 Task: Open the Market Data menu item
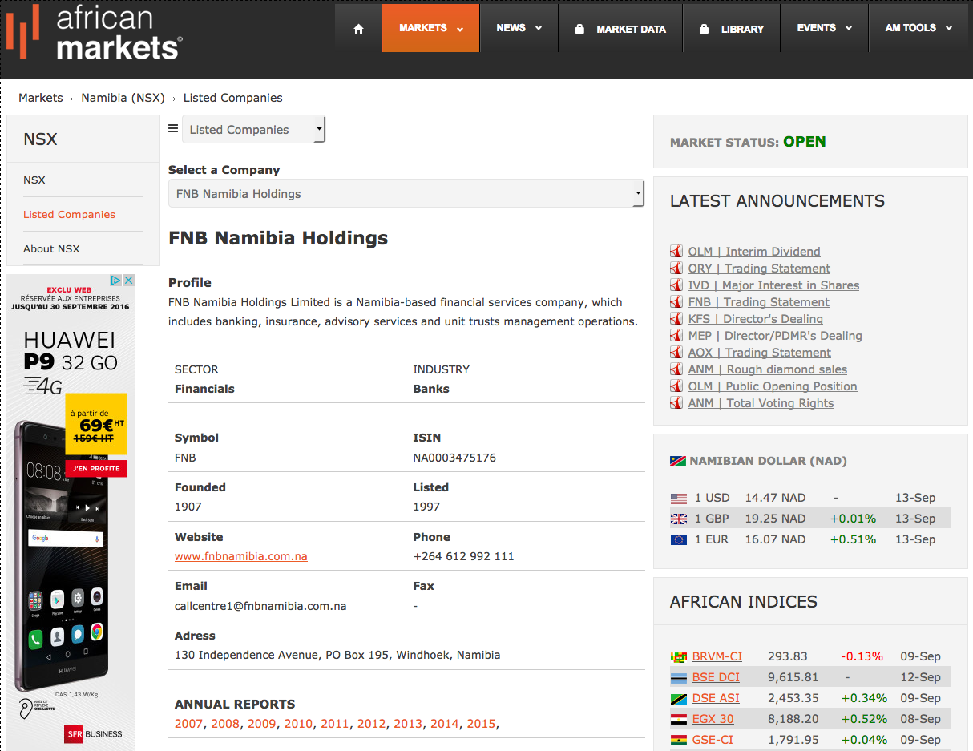pyautogui.click(x=620, y=29)
